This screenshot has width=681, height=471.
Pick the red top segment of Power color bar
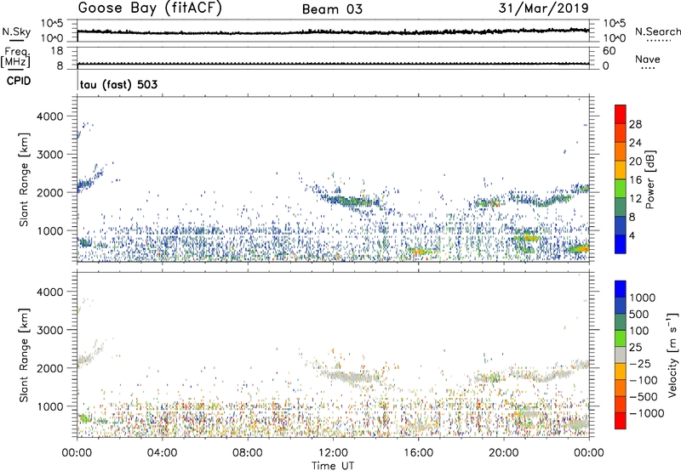[621, 114]
